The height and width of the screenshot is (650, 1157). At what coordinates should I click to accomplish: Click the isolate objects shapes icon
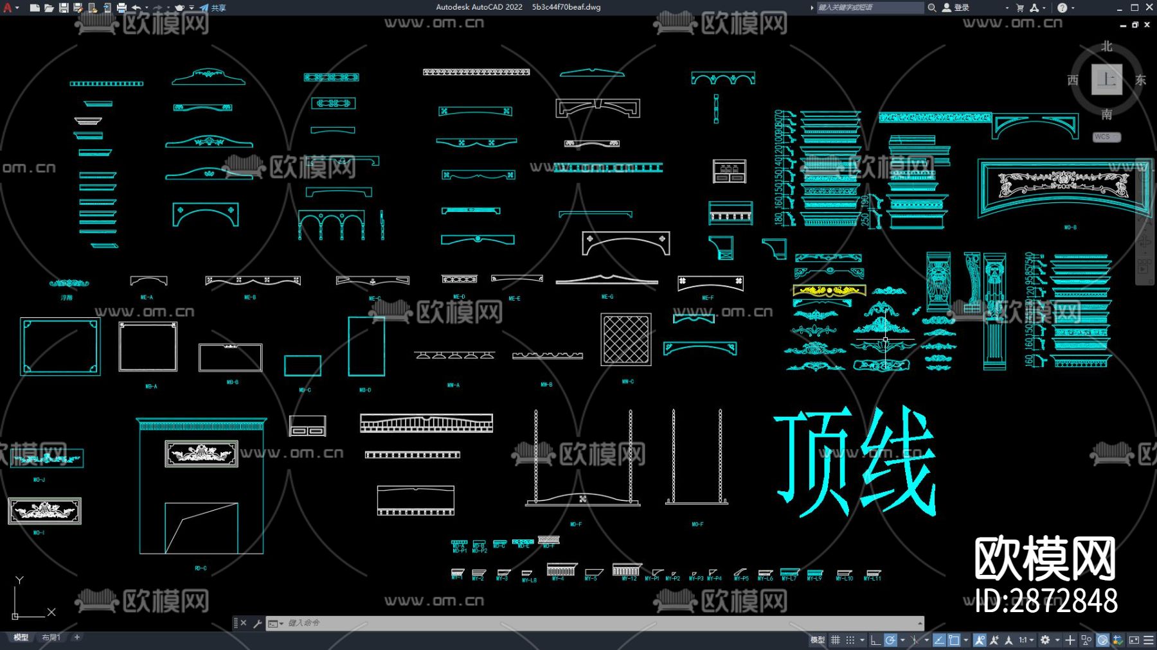point(1086,640)
